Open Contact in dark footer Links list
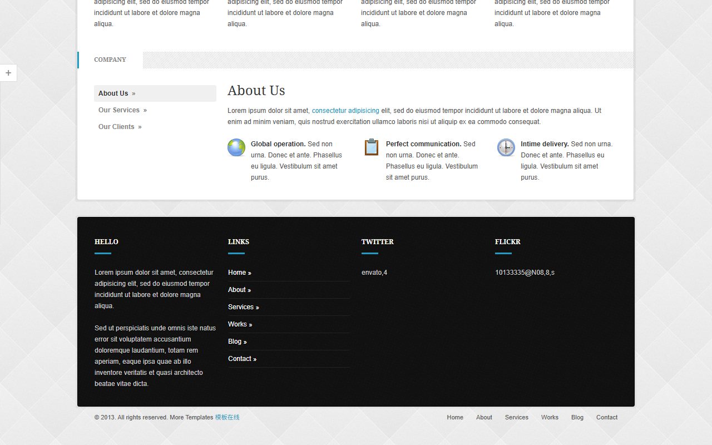Image resolution: width=712 pixels, height=445 pixels. click(243, 359)
